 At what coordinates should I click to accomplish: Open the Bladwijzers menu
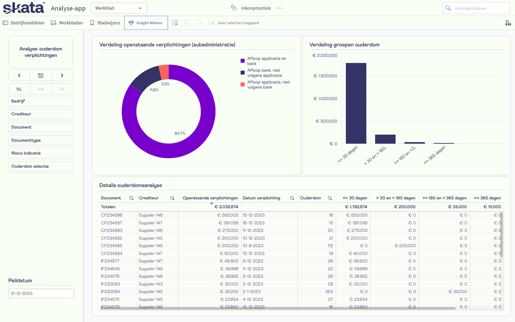point(105,23)
